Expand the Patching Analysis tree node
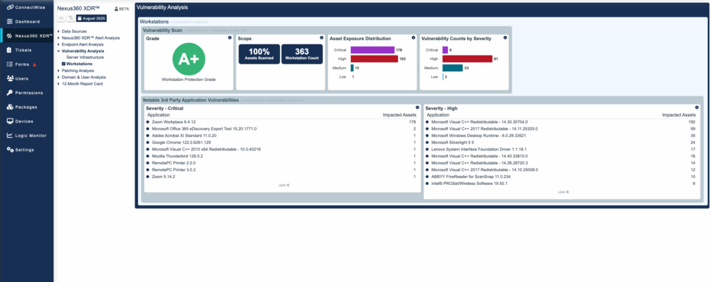Screen dimensions: 710x282 click(x=59, y=71)
